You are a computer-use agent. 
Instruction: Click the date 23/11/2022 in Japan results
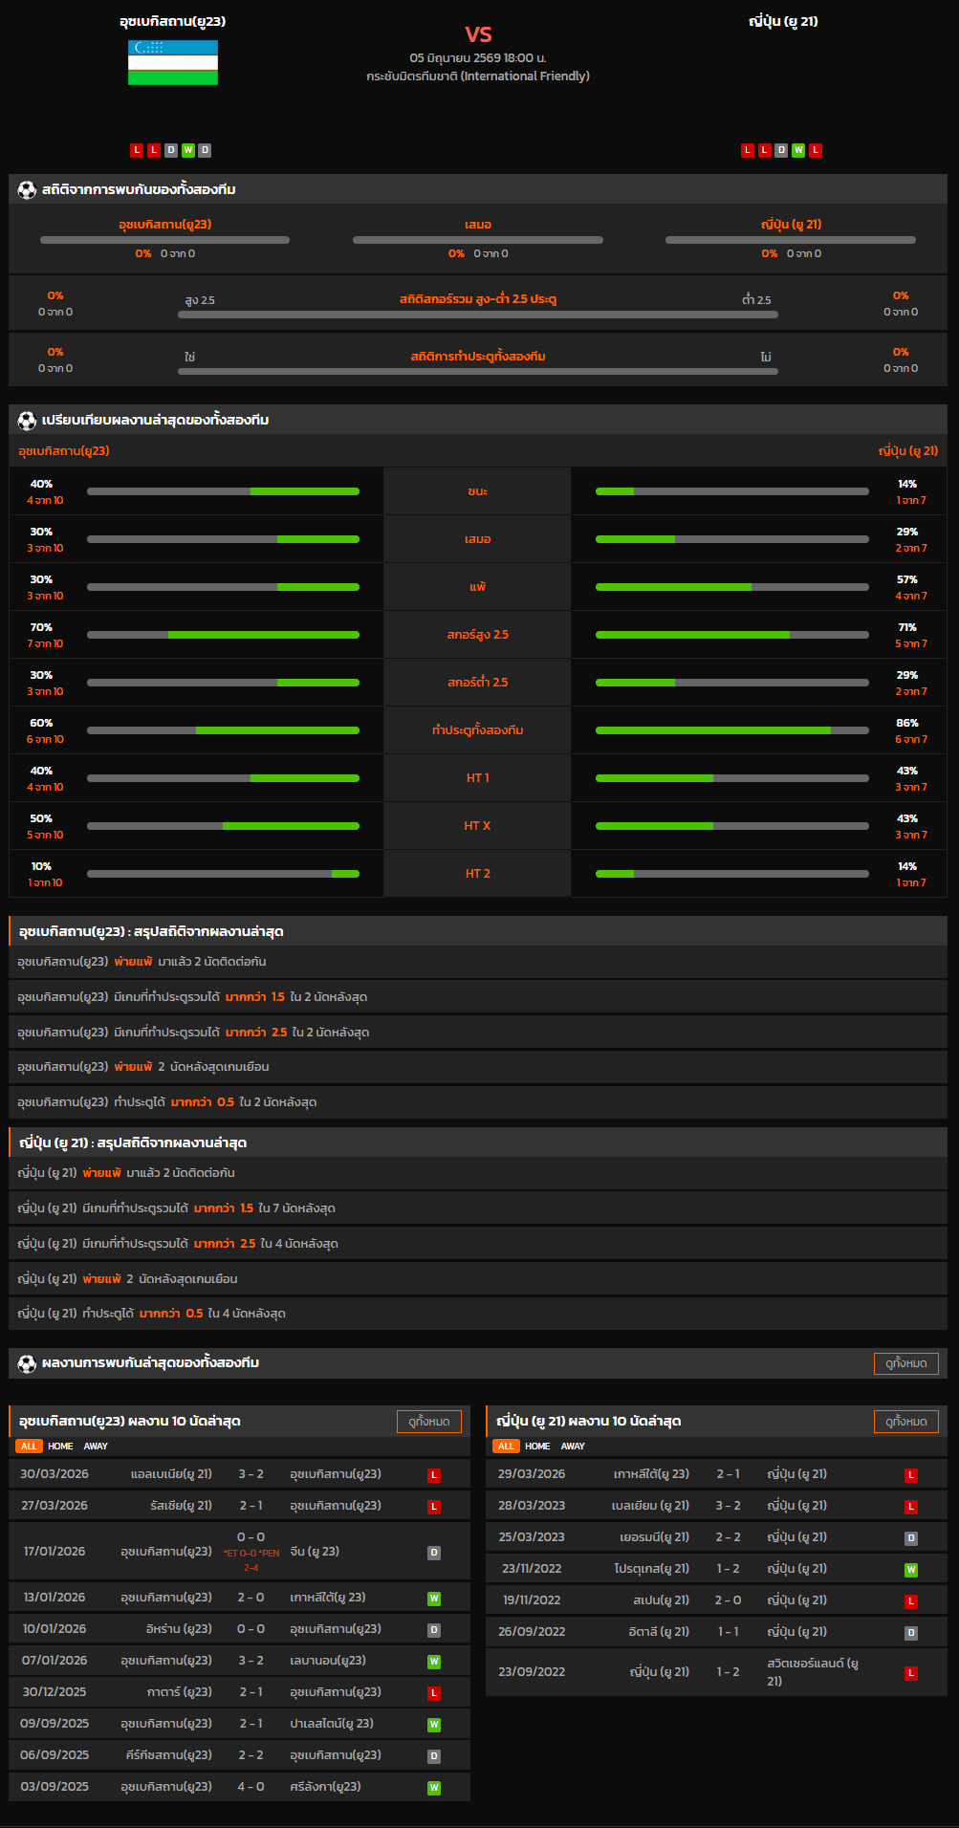pyautogui.click(x=532, y=1569)
